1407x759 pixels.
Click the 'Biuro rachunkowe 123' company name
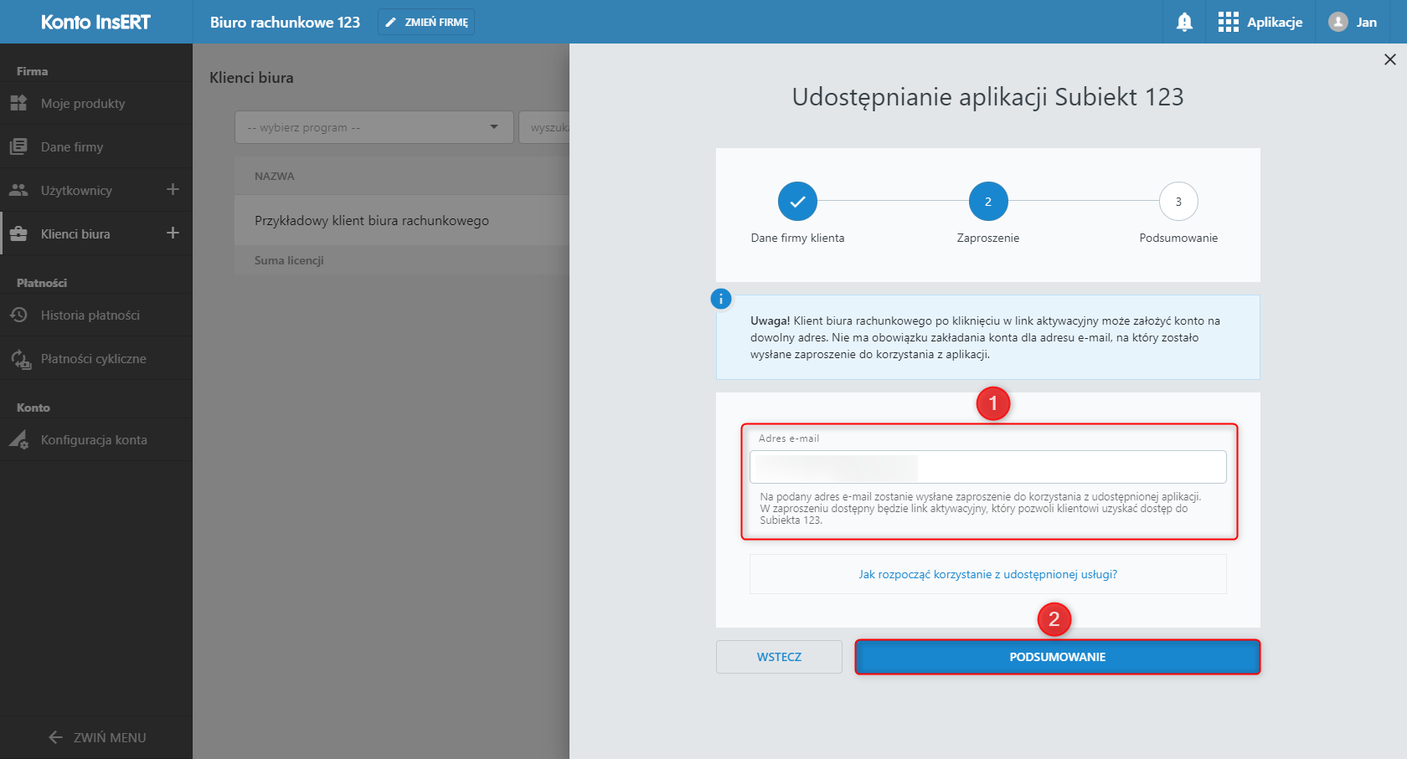(285, 22)
